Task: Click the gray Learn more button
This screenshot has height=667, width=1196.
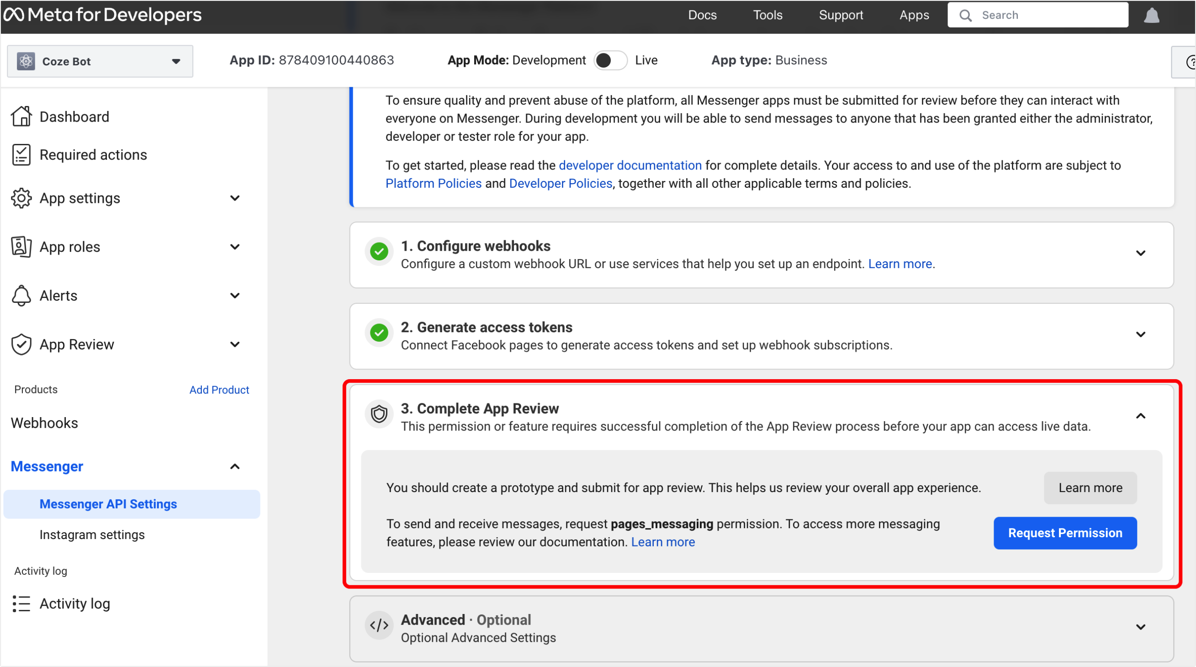Action: pos(1090,488)
